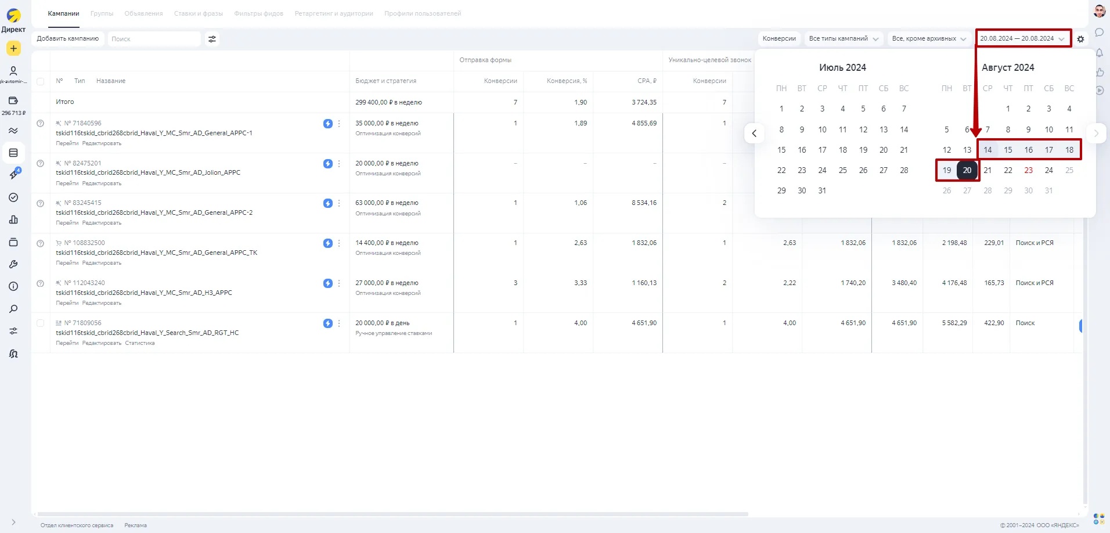
Task: Open the filter sliders icon beside search field
Action: click(212, 39)
